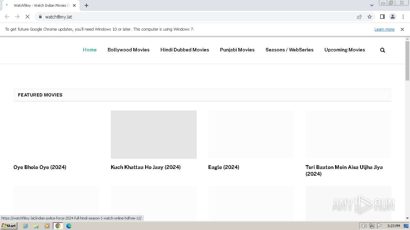Open Learn more link about updates
Screen dimensions: 410x230
(x=384, y=29)
